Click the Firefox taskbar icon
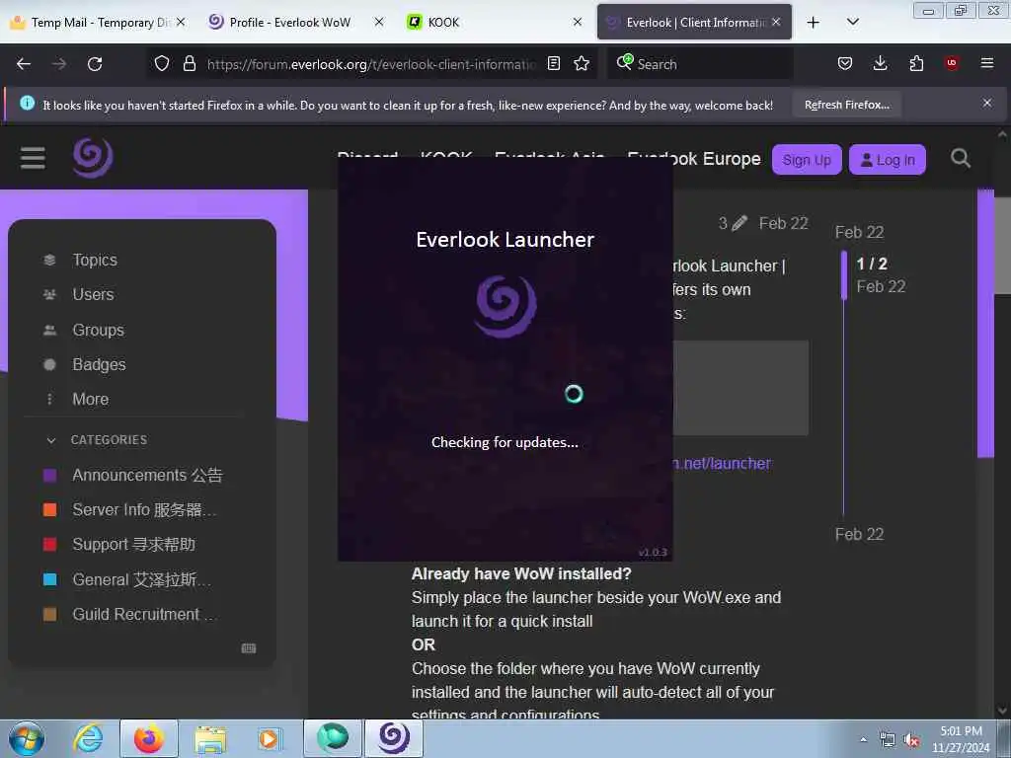The image size is (1011, 758). [149, 738]
